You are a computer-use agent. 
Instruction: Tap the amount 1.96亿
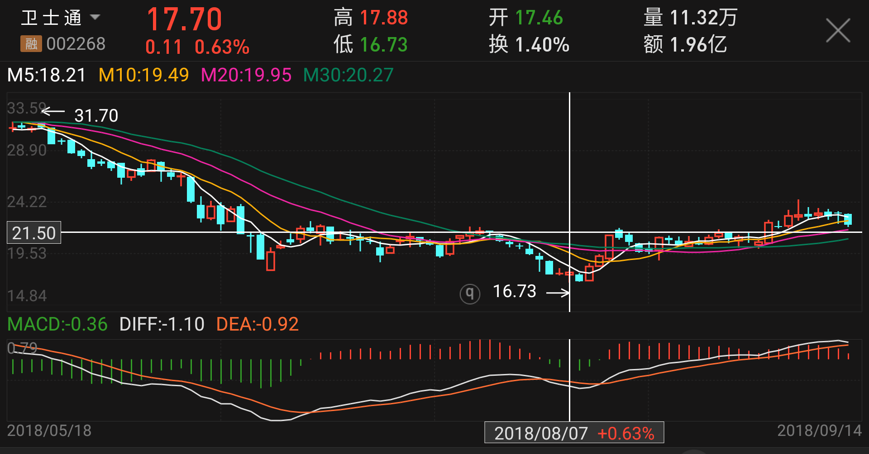698,45
